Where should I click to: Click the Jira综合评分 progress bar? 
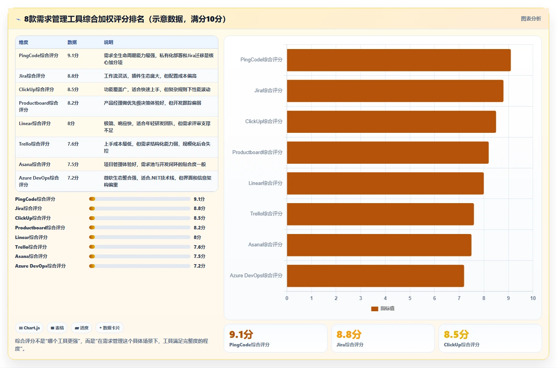(x=140, y=209)
